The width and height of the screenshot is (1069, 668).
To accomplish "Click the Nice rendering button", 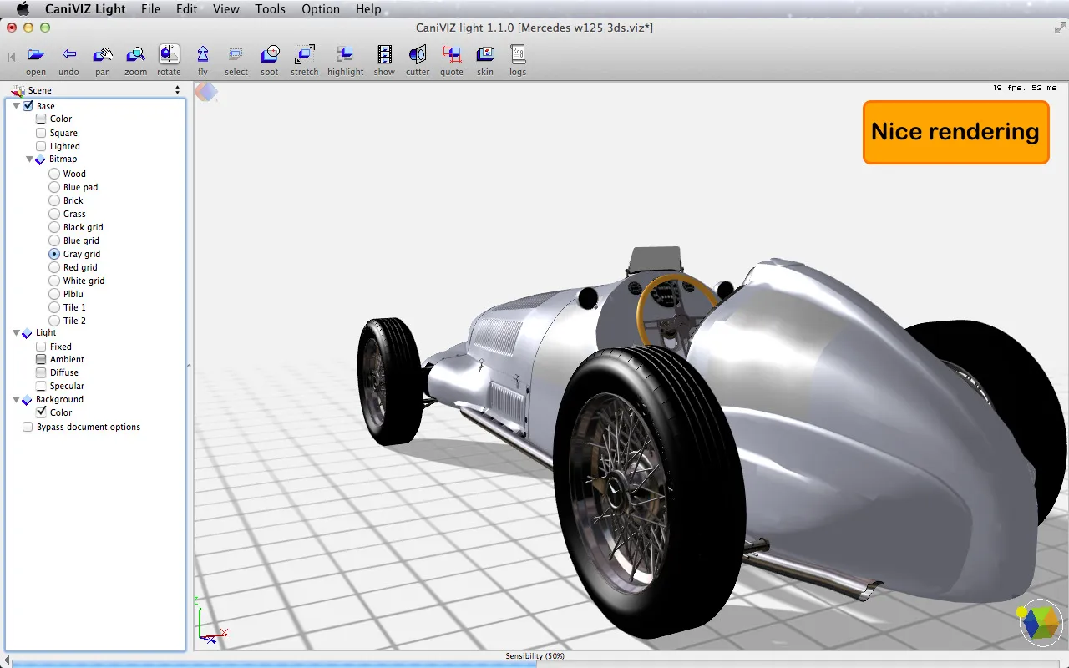I will 955,132.
